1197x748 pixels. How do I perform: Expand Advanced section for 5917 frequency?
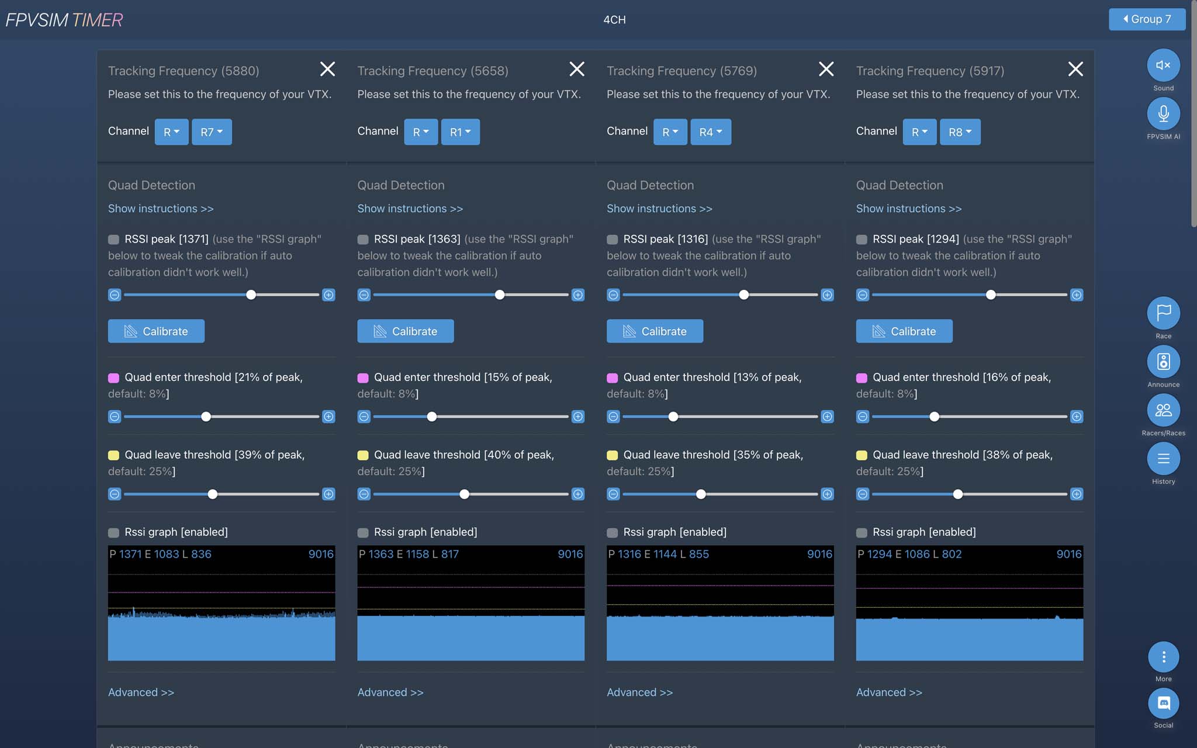tap(888, 692)
